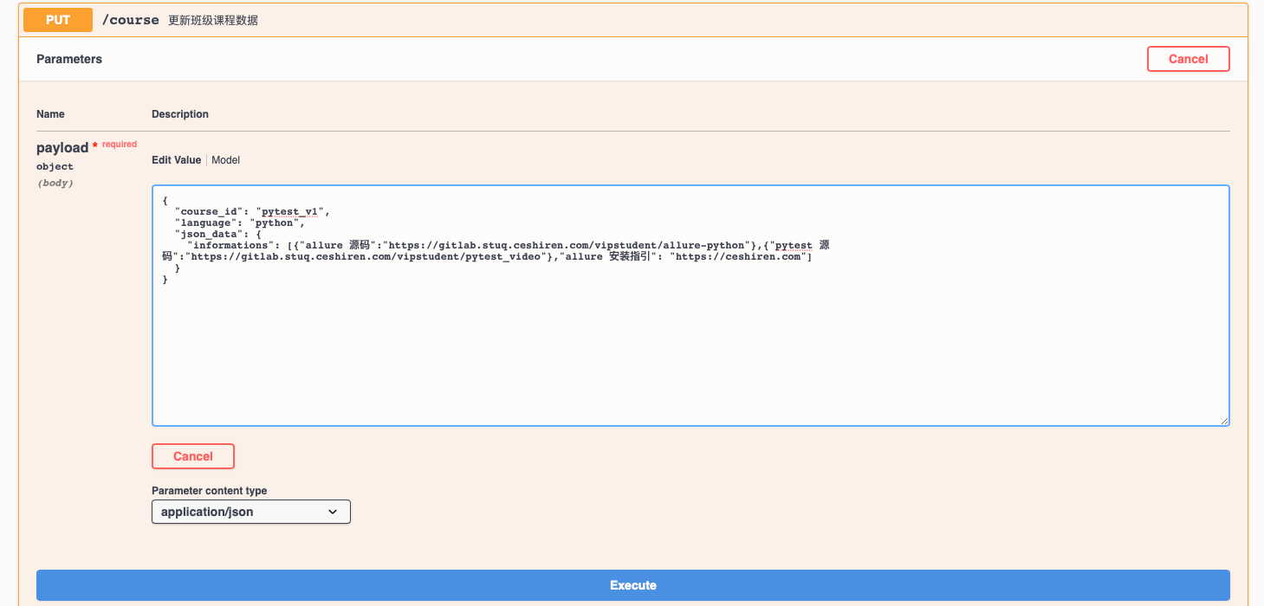Click the payload parameter name
1264x606 pixels.
tap(62, 148)
